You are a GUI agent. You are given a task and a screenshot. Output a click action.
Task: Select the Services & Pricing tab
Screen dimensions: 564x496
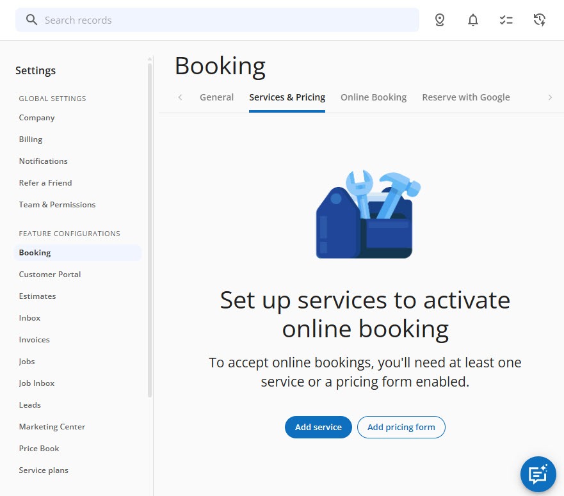[x=287, y=97]
